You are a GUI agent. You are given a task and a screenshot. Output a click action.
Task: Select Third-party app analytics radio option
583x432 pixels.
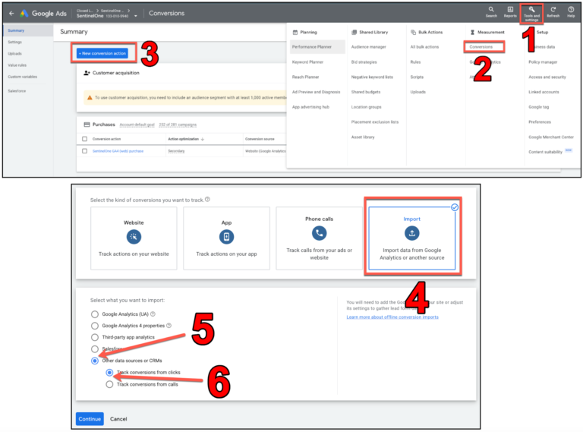(95, 337)
